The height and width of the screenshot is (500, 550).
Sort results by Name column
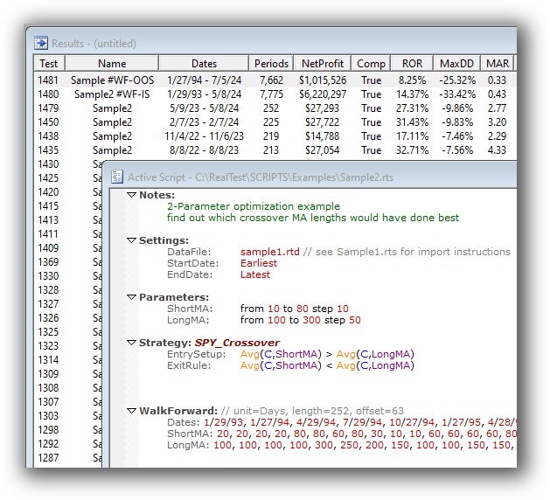[x=112, y=63]
